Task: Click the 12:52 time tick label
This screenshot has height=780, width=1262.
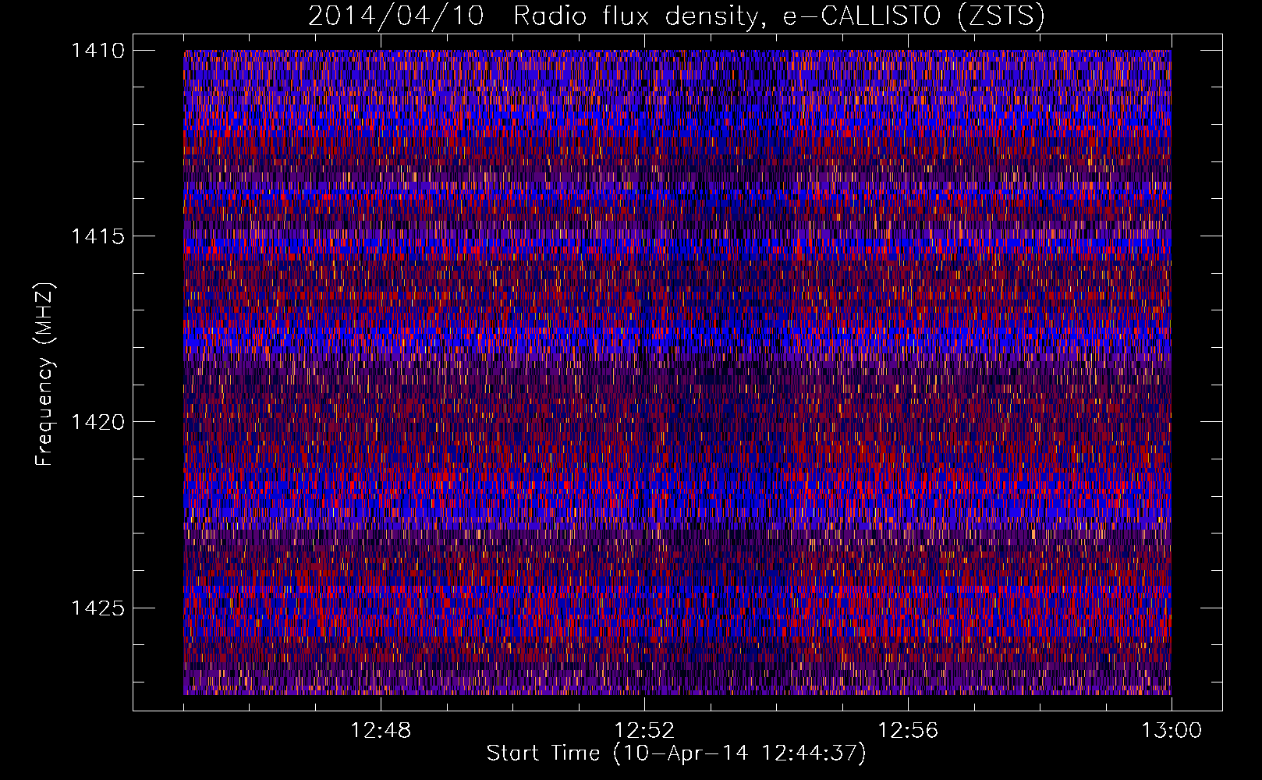Action: point(644,731)
